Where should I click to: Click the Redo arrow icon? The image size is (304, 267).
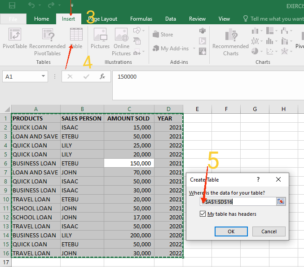51,5
